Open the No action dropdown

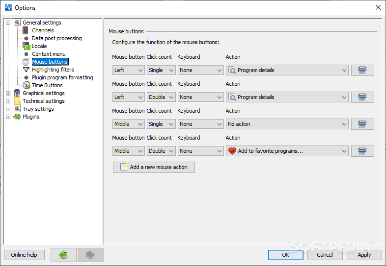pos(287,124)
